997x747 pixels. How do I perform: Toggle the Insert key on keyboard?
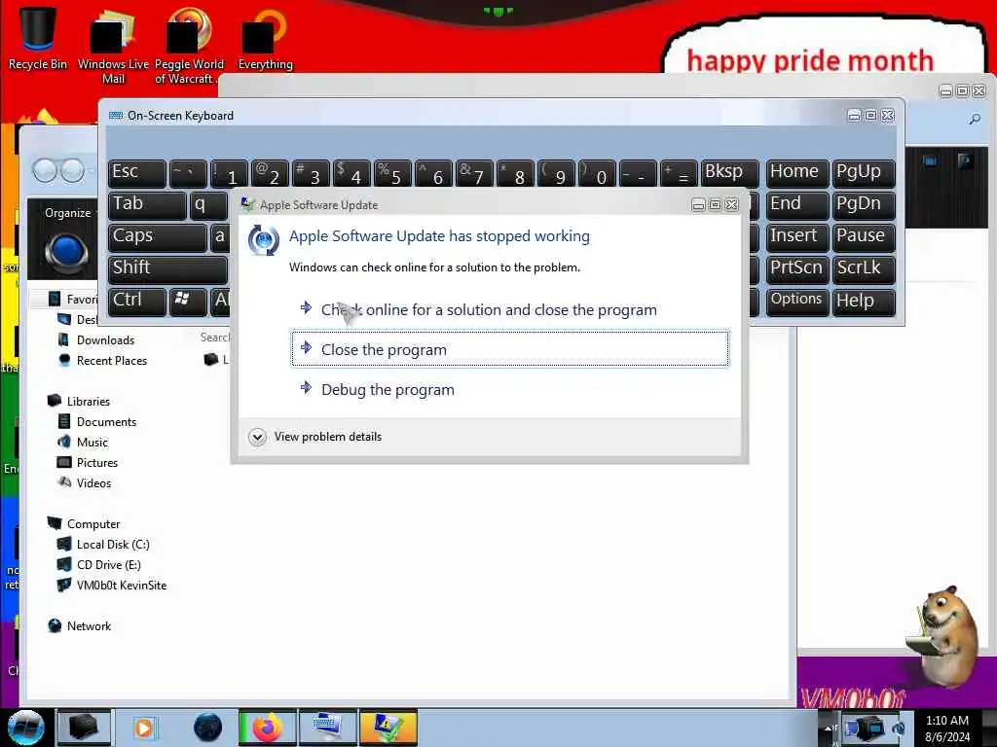797,237
